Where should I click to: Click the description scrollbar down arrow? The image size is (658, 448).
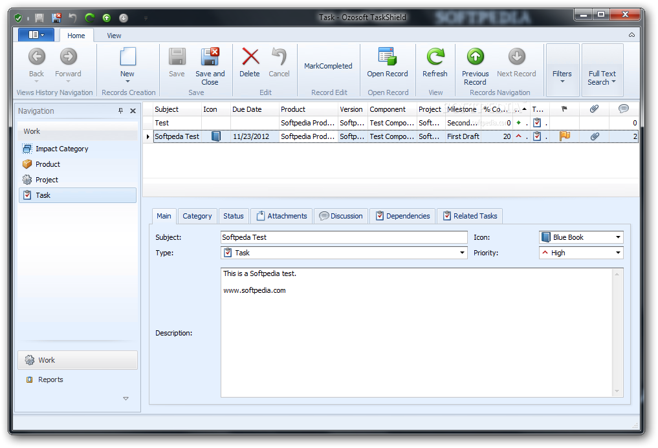pyautogui.click(x=617, y=391)
